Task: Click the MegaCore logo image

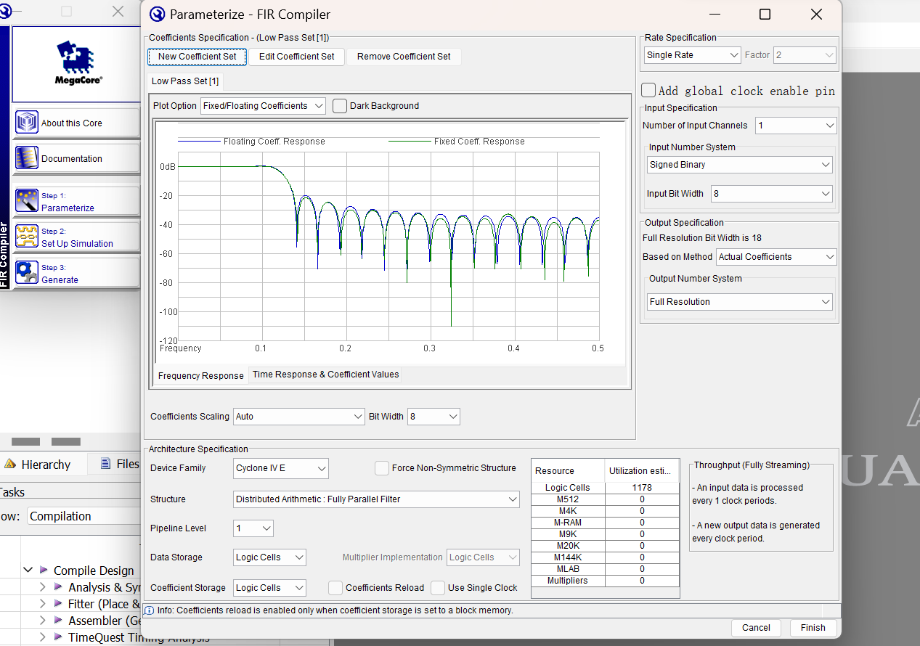Action: [78, 63]
